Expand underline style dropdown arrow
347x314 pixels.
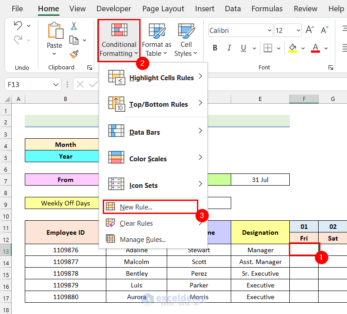(254, 48)
